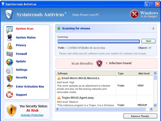Click the Software column header
Viewport: 161px width, 121px height.
tap(86, 73)
